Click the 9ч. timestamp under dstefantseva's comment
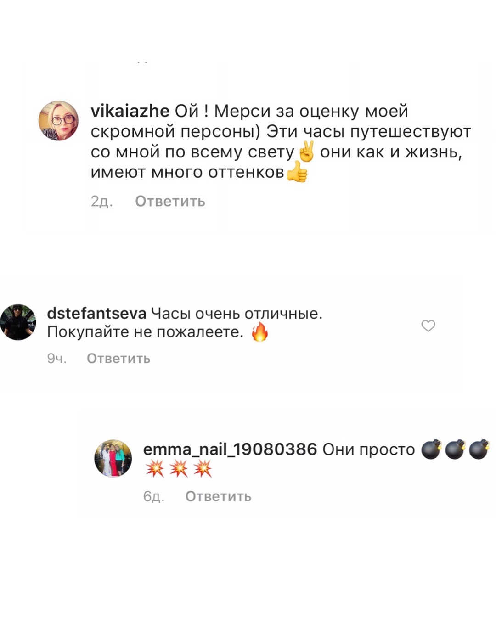This screenshot has height=618, width=496. 57,358
